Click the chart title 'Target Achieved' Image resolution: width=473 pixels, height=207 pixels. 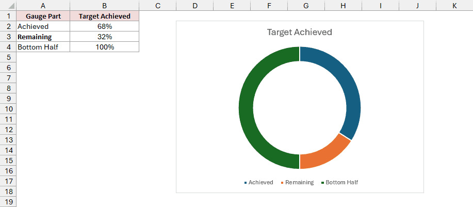(x=300, y=32)
